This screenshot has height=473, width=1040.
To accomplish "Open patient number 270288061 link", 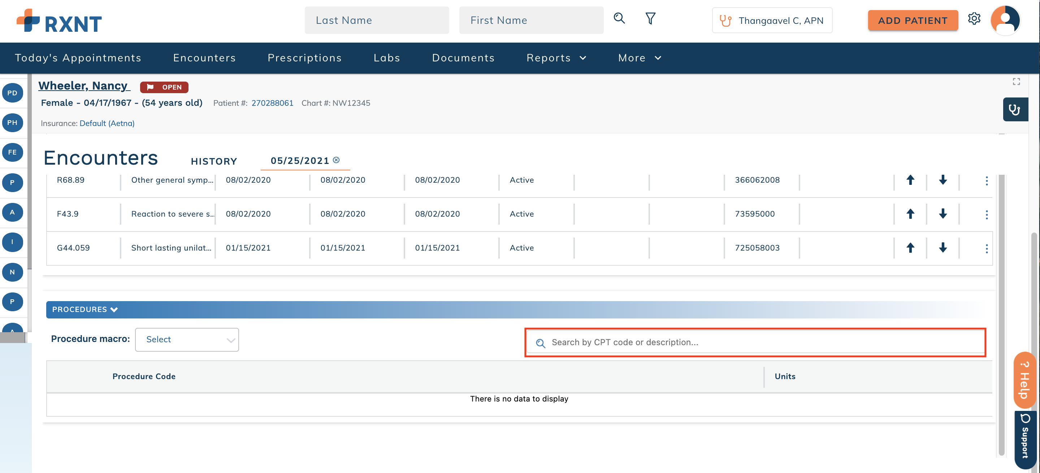I will point(272,103).
